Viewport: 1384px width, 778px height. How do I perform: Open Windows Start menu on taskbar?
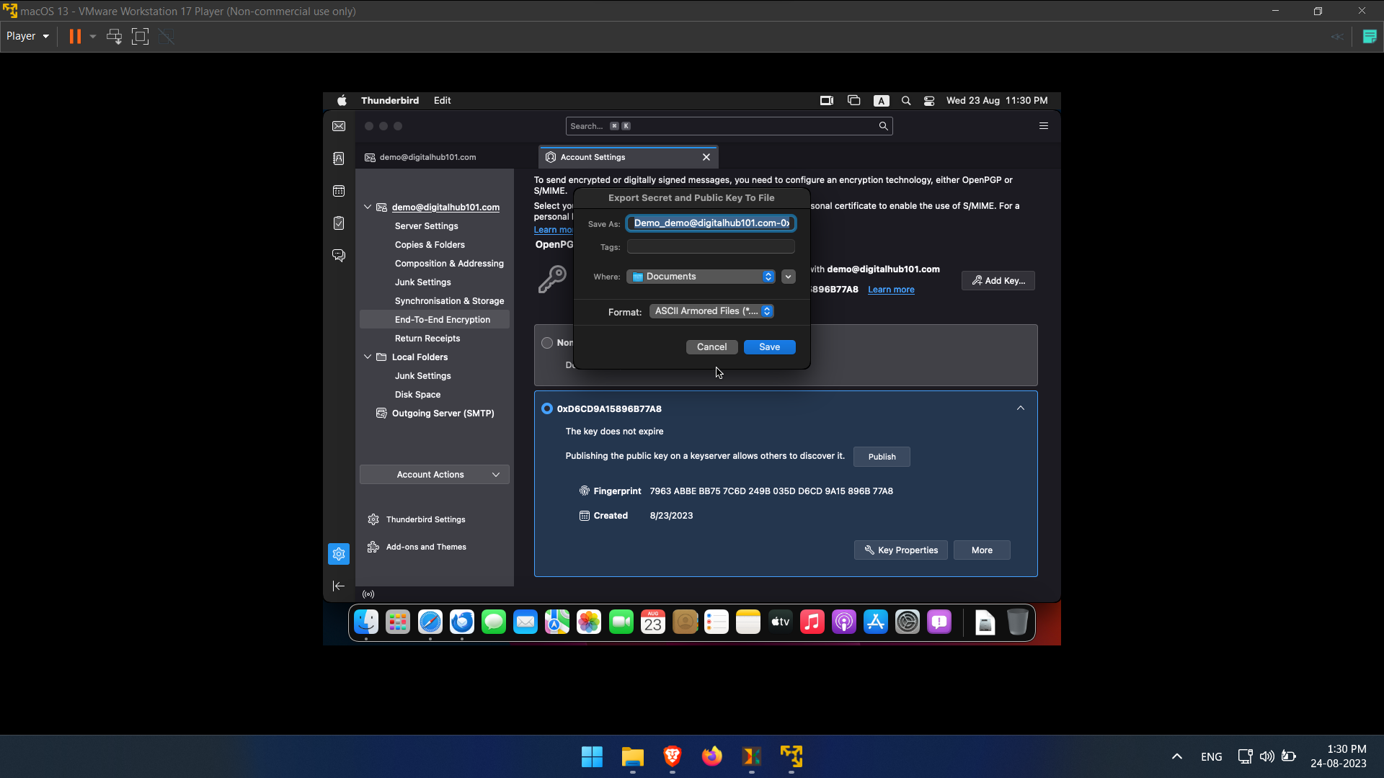point(592,756)
